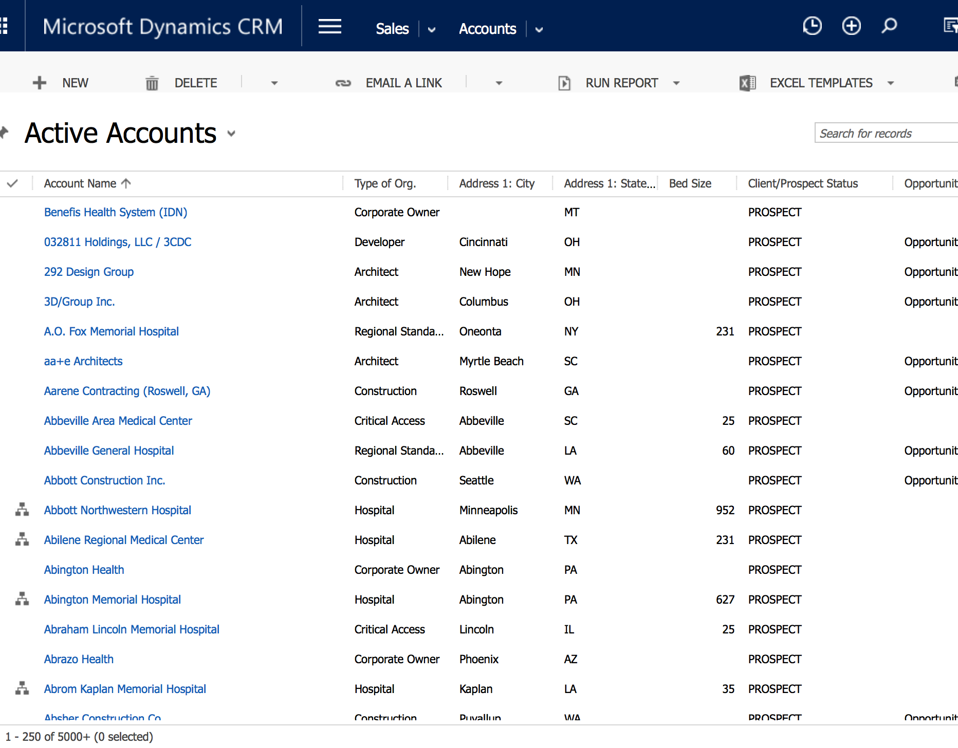Open aa+e Architects account

point(83,361)
